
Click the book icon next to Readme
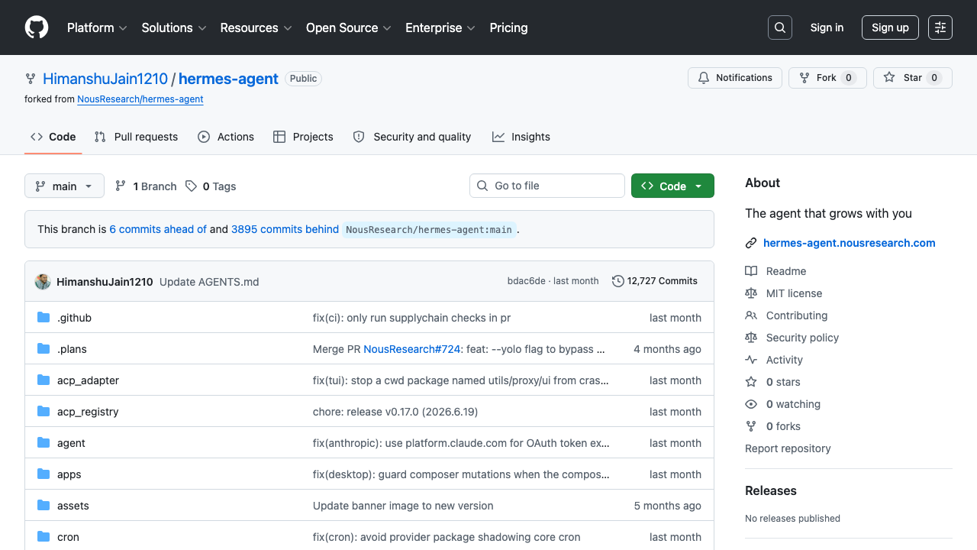(x=751, y=271)
